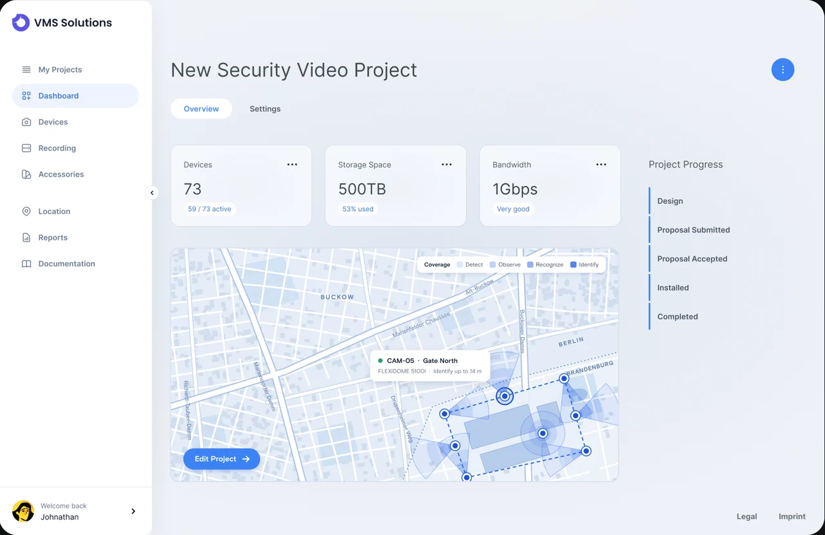Click the Accessories icon in sidebar

(x=26, y=174)
